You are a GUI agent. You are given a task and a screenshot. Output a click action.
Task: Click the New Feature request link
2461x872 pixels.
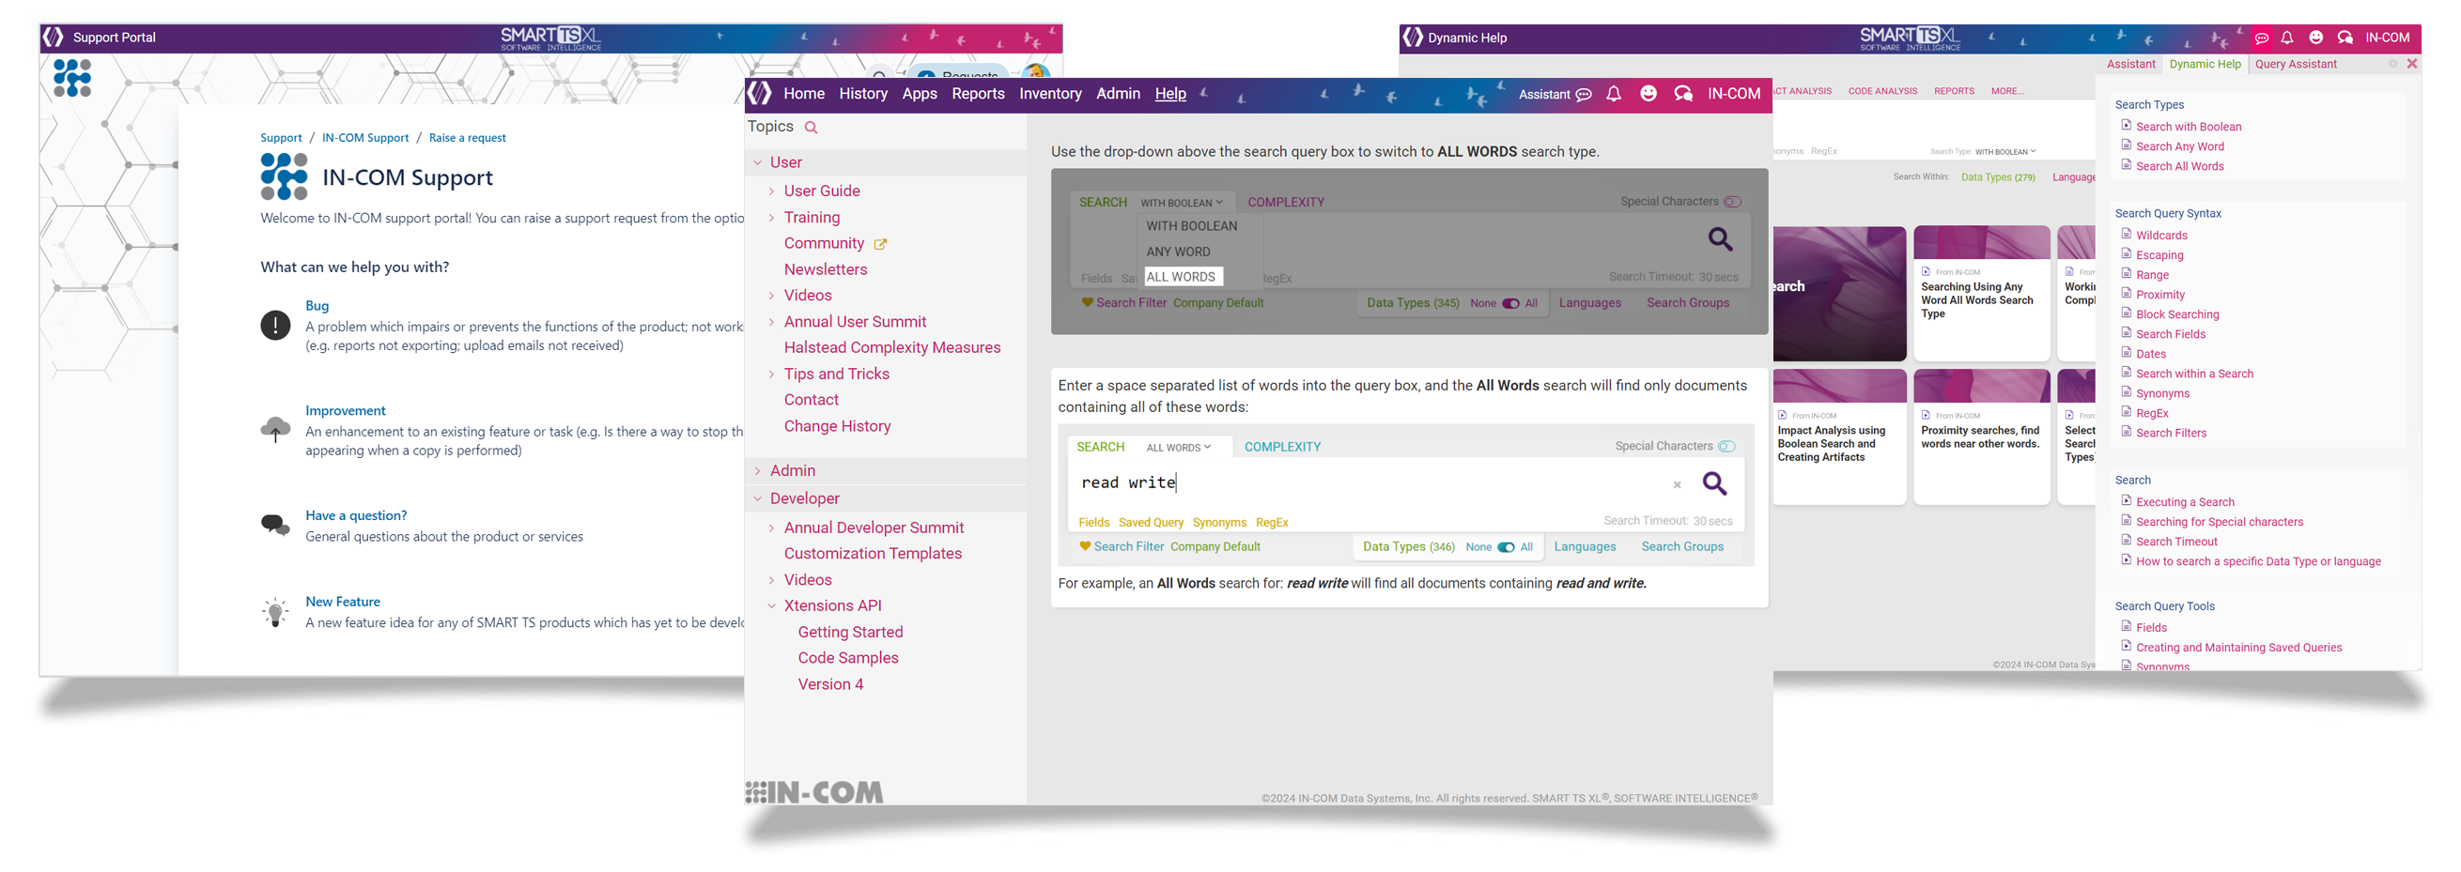(x=343, y=602)
